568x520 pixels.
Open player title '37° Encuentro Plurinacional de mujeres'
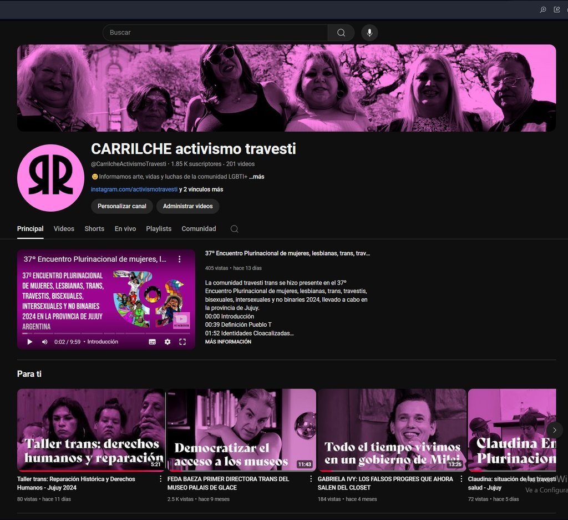(x=95, y=259)
